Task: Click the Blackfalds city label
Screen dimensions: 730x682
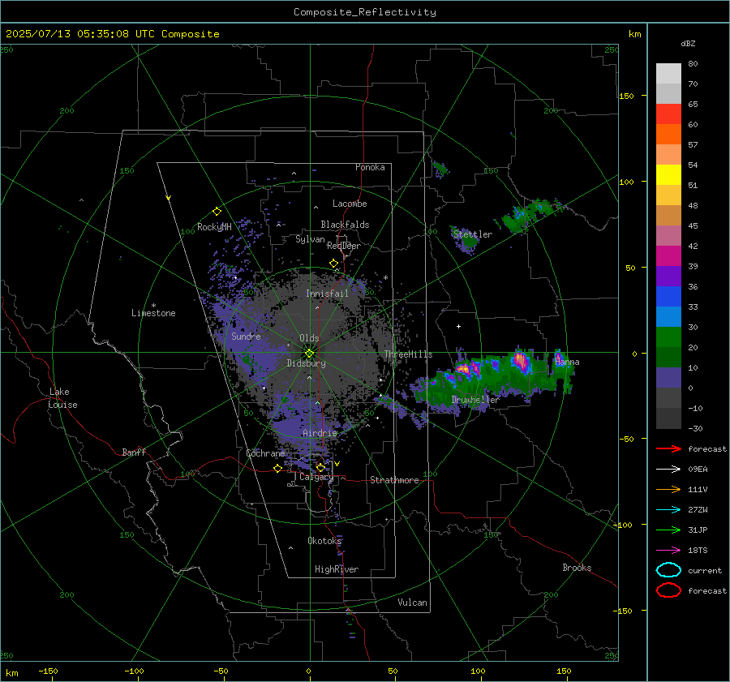Action: pos(345,225)
